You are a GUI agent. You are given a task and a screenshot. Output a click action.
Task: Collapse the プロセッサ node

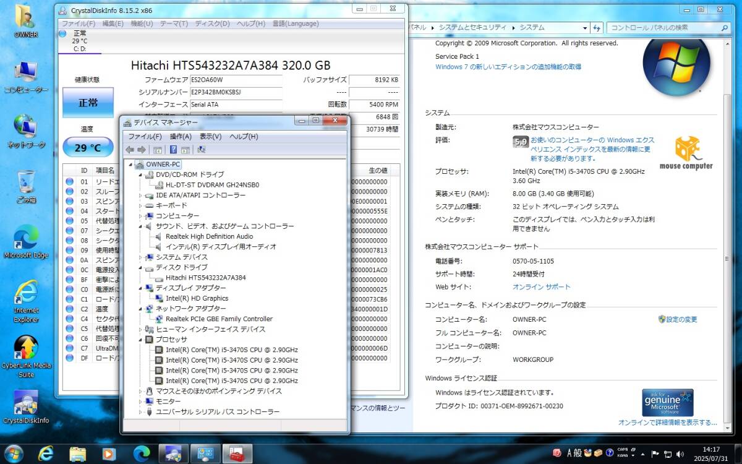tap(140, 340)
